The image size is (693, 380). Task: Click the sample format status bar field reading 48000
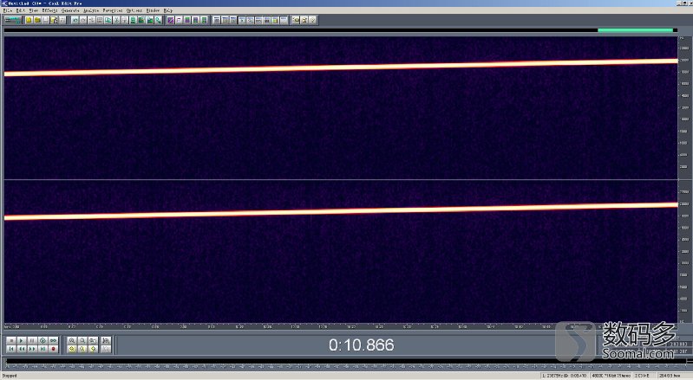611,376
